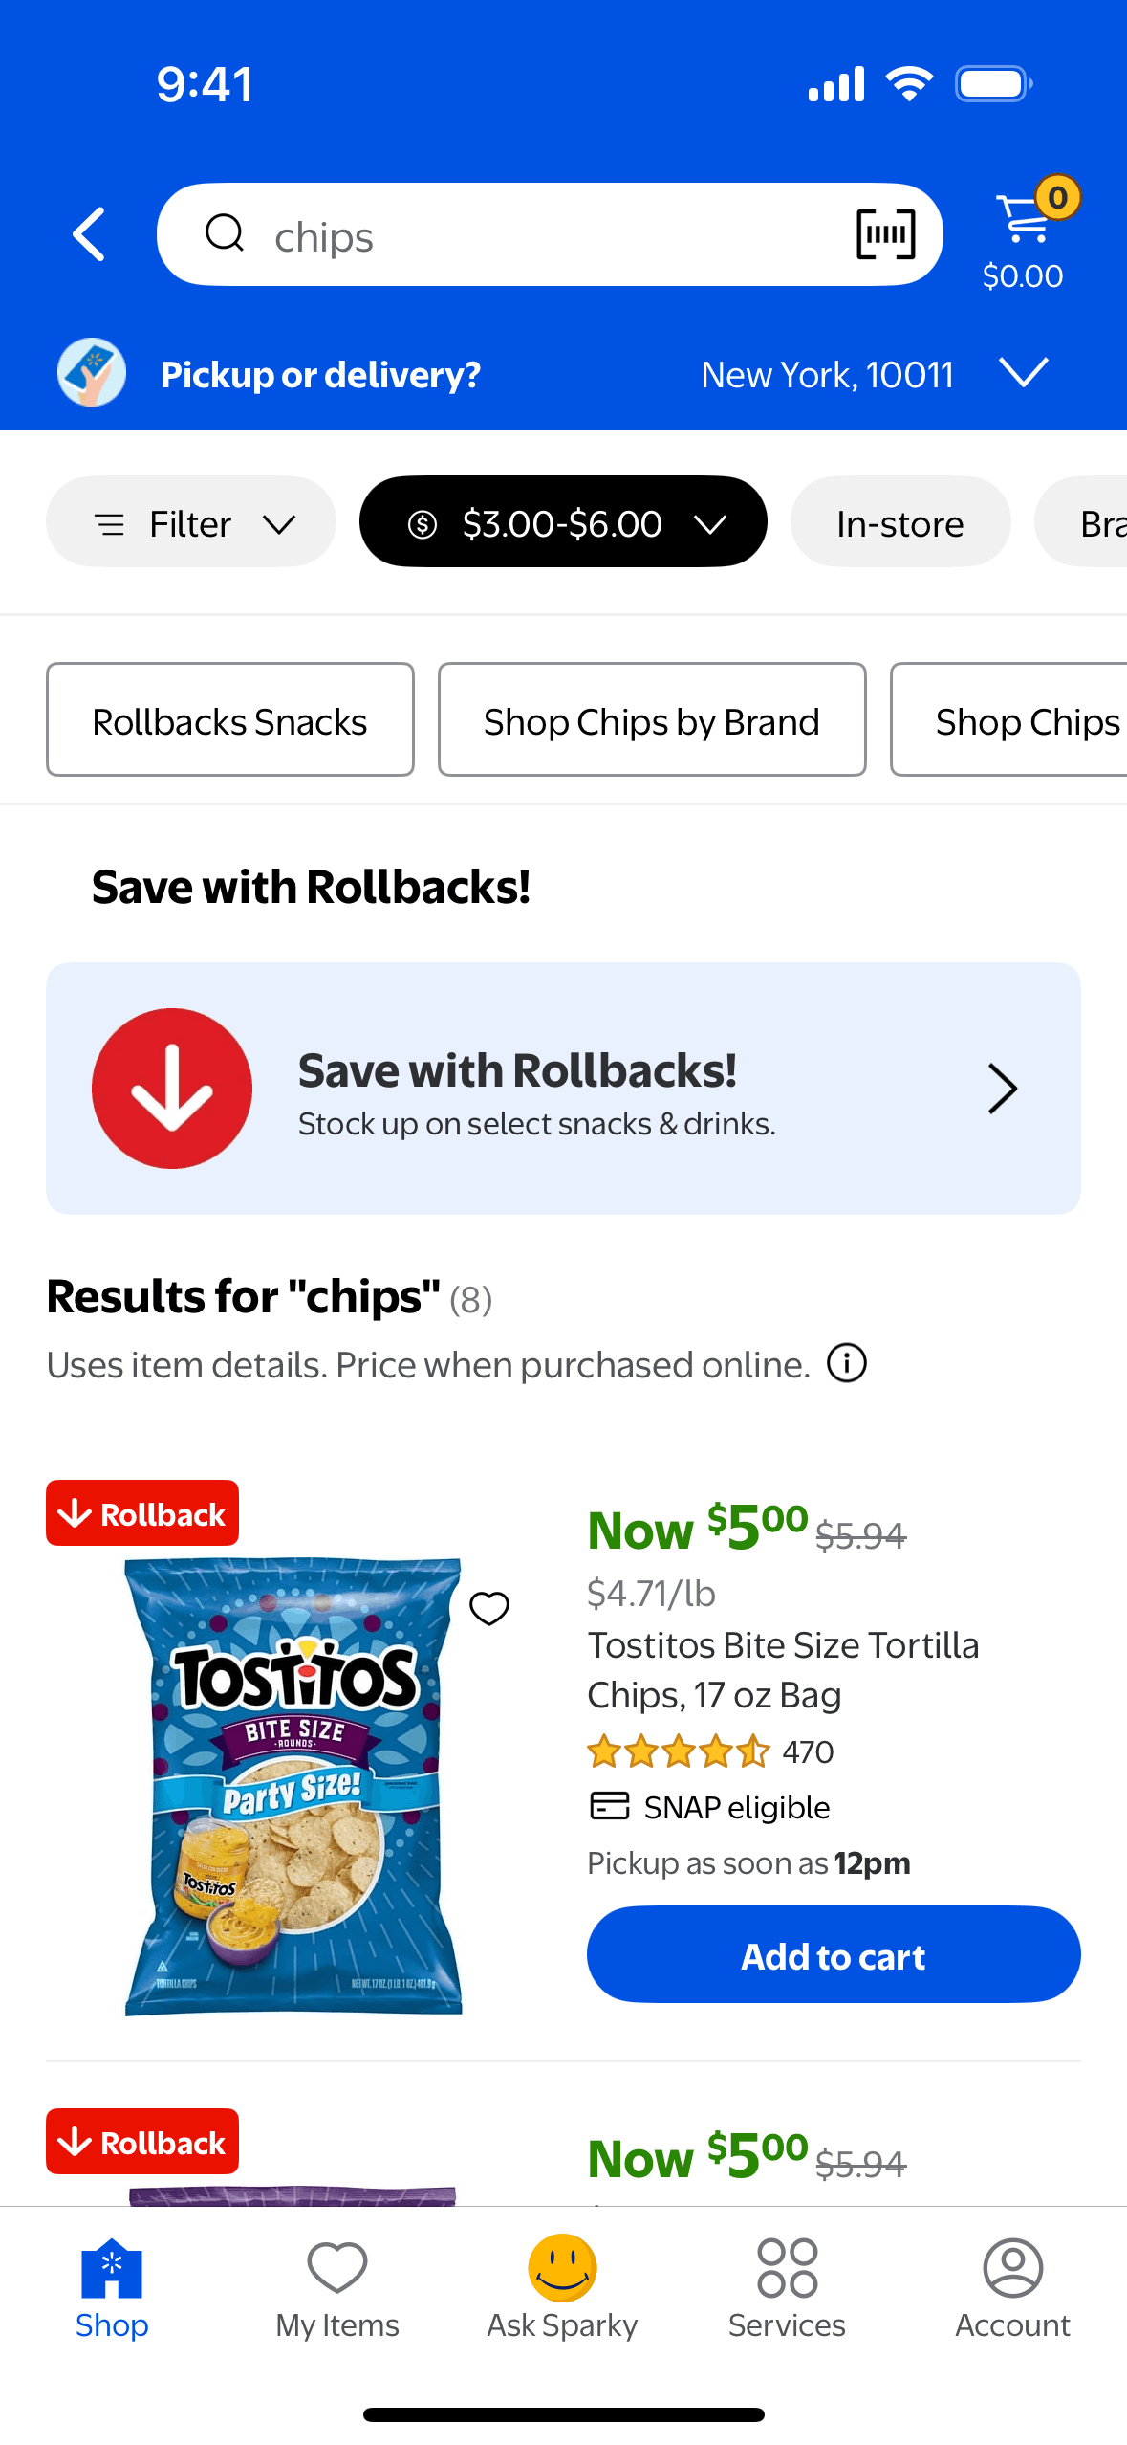Favorite the Tostitos Bite Size chips

[x=489, y=1608]
